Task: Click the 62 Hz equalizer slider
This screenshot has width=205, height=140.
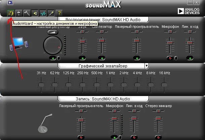Action: [x=55, y=85]
